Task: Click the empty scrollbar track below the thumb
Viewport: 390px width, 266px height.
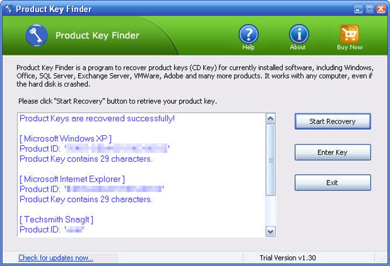Action: [x=271, y=211]
